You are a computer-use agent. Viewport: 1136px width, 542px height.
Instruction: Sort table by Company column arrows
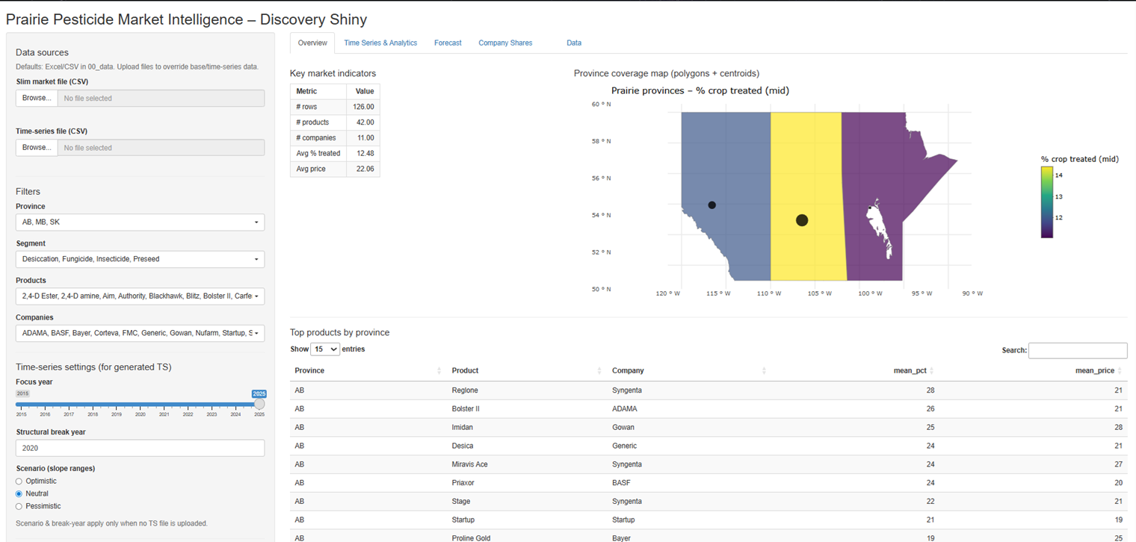tap(764, 371)
